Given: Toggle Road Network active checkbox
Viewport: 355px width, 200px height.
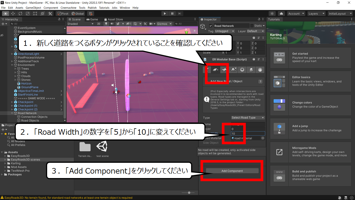Looking at the screenshot, I should tap(211, 26).
